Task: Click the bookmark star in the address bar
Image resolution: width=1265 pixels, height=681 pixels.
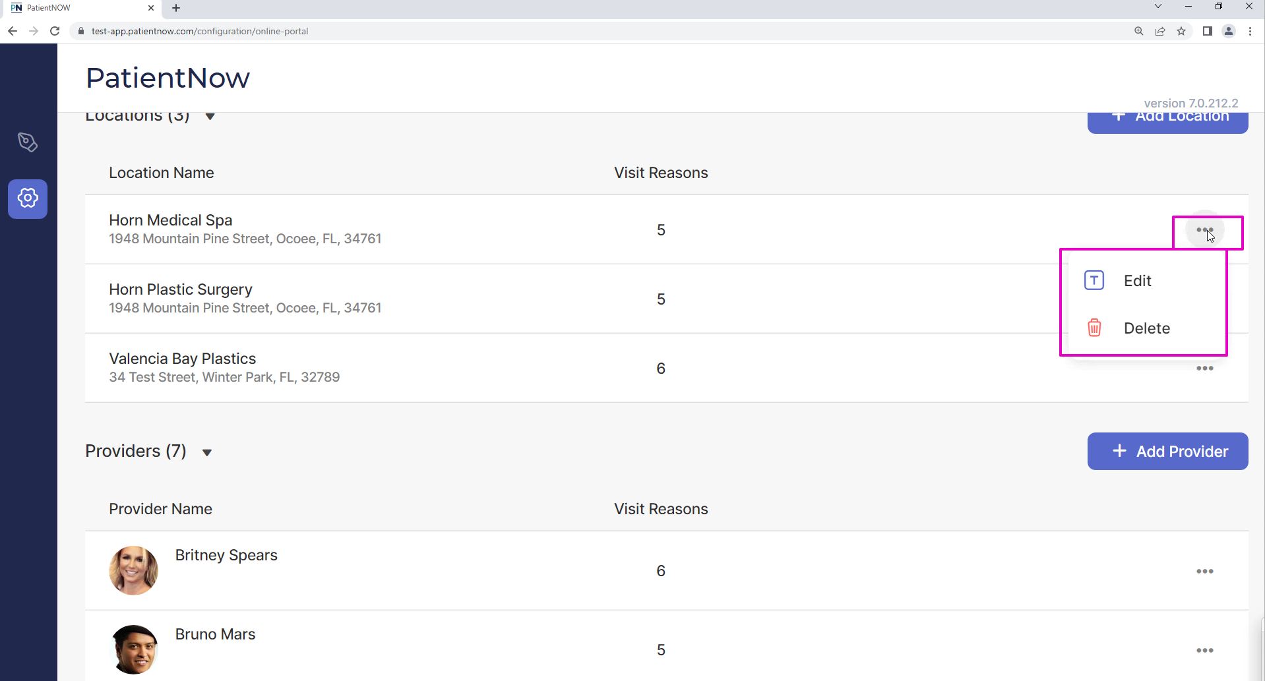Action: click(1181, 31)
